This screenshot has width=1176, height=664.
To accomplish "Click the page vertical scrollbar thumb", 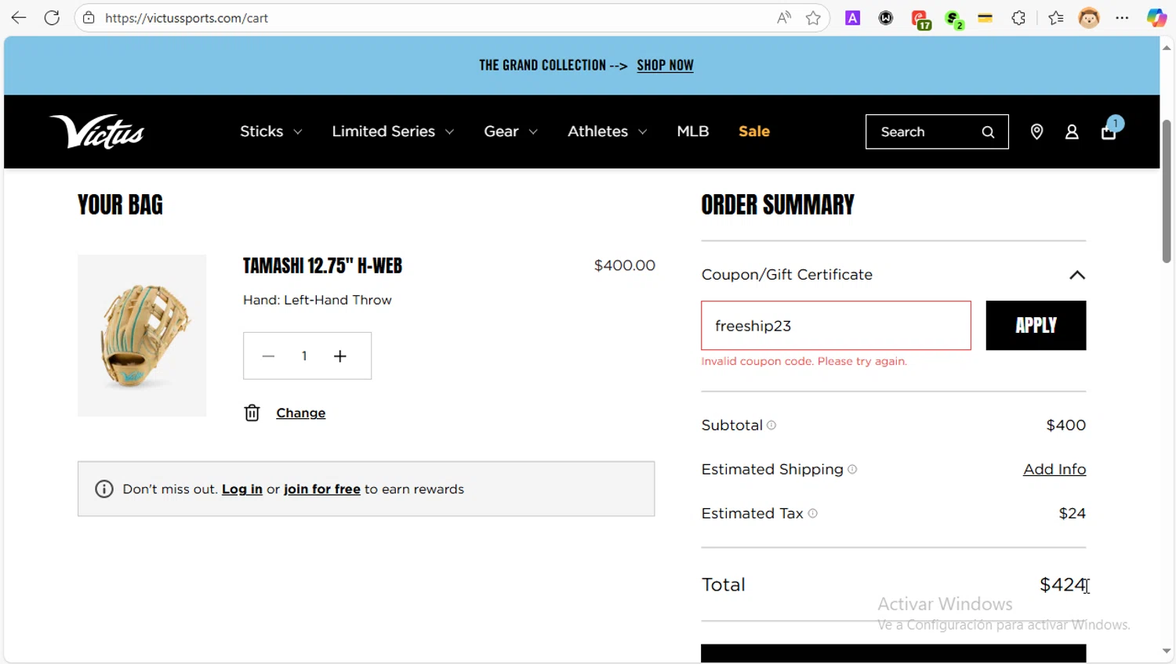I will [x=1167, y=192].
